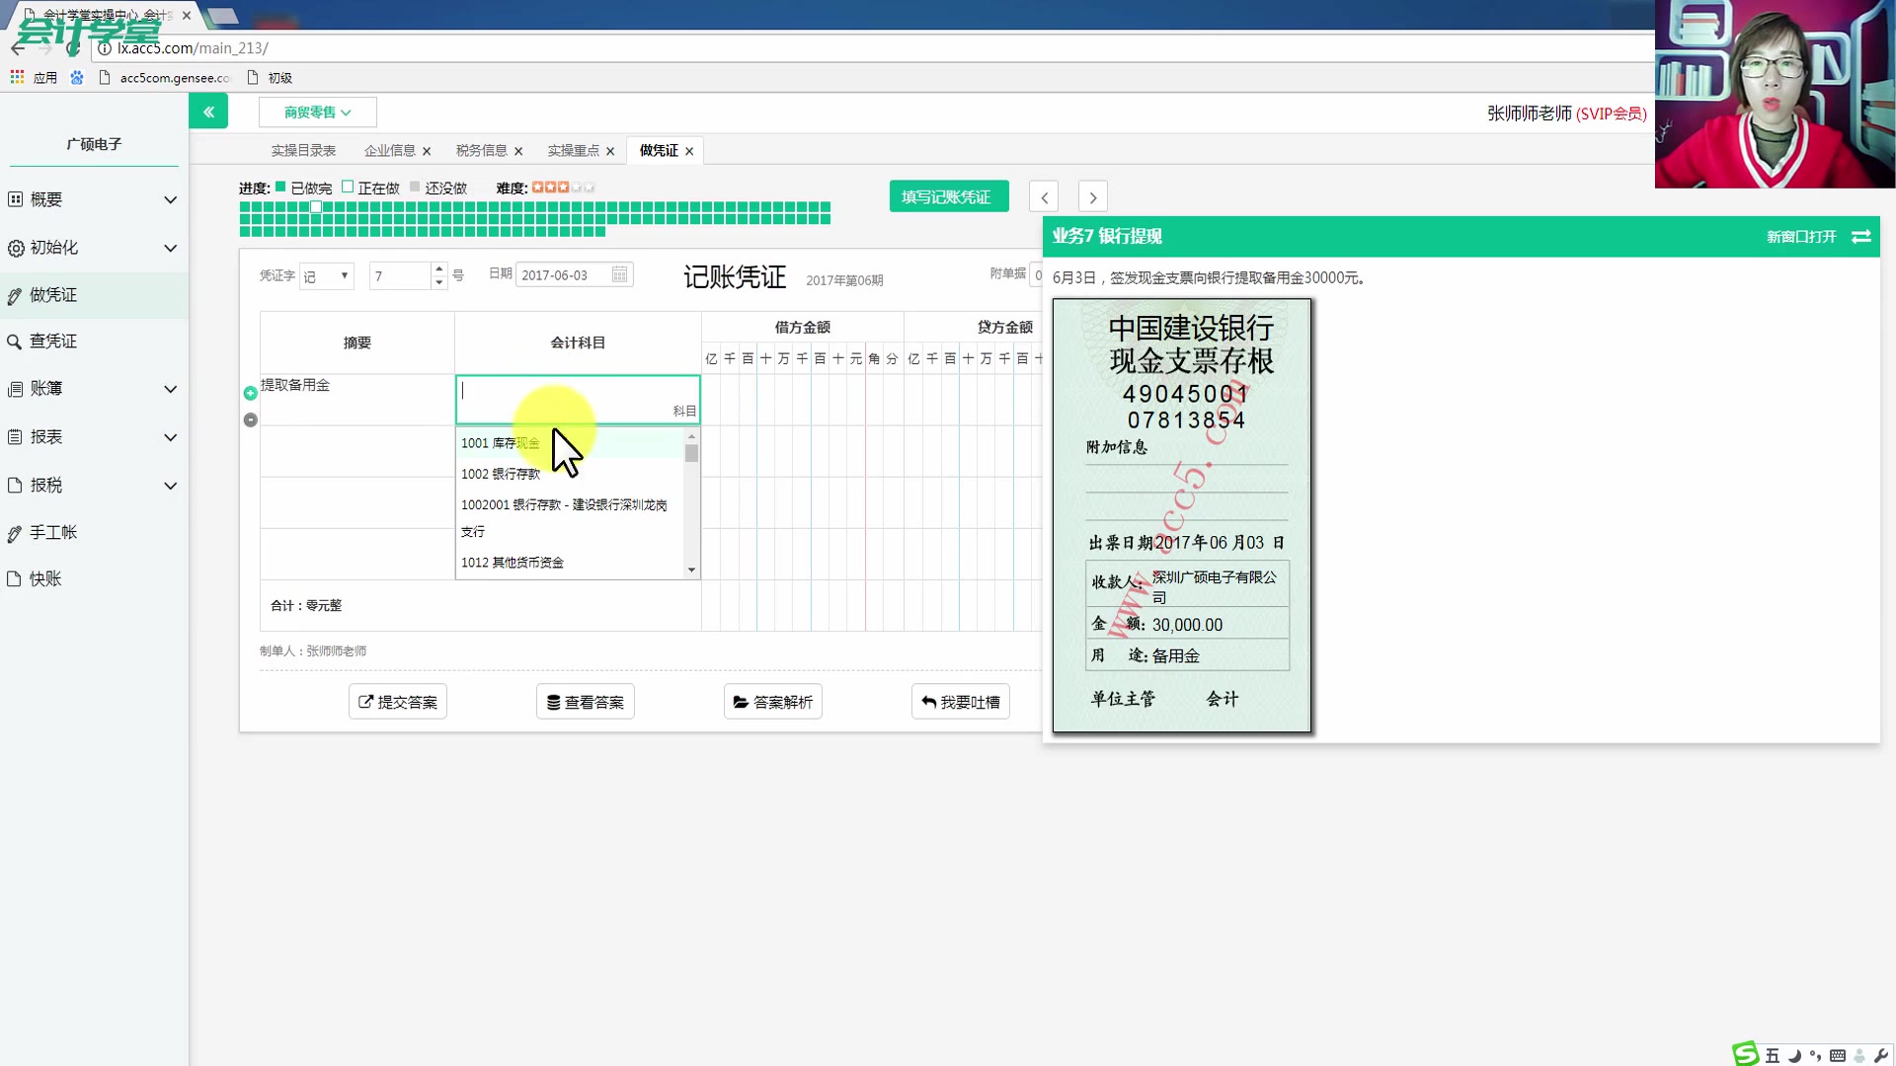Switch to the 税务信息 tab

[x=481, y=150]
